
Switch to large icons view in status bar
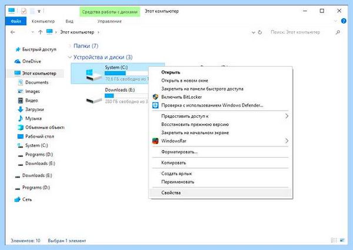[342, 241]
